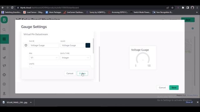Click the lifebuoy help icon in the sidebar
The image size is (200, 112).
4,75
